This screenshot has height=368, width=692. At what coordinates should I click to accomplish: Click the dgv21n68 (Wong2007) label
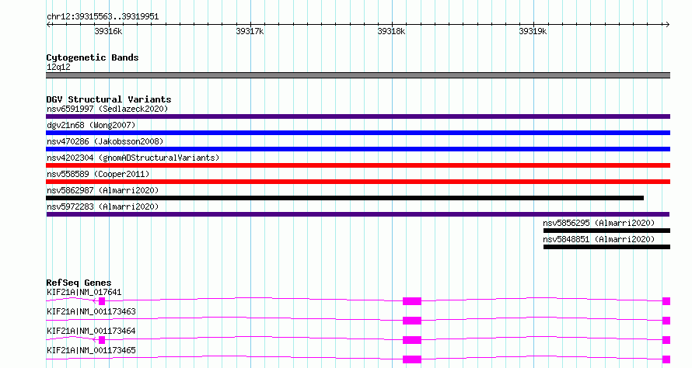click(x=91, y=125)
